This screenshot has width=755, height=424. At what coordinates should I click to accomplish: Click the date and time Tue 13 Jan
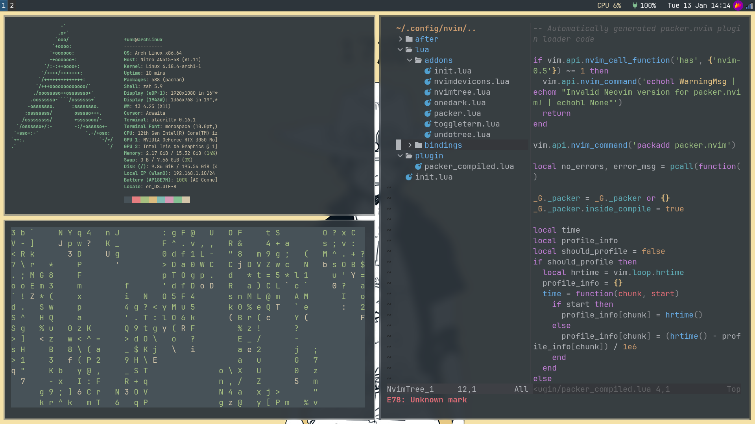(699, 6)
